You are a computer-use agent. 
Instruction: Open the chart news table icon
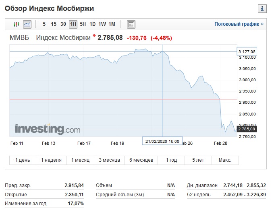tap(131, 24)
